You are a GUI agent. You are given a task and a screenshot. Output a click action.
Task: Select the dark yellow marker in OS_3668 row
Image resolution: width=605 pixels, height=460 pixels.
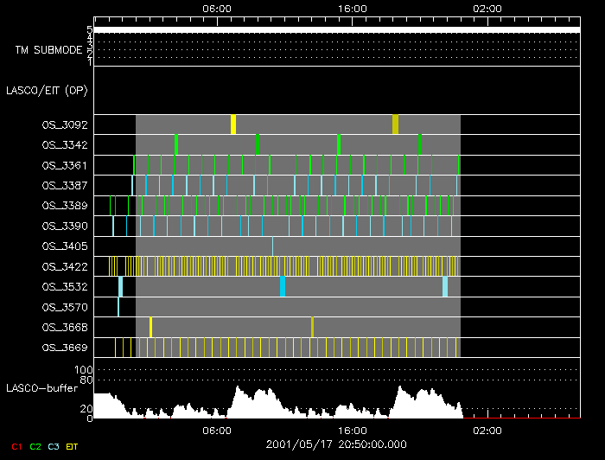pyautogui.click(x=312, y=327)
